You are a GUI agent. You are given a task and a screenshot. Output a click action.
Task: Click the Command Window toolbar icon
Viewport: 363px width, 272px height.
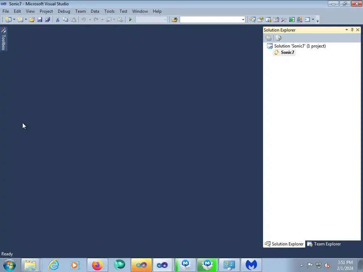click(307, 20)
